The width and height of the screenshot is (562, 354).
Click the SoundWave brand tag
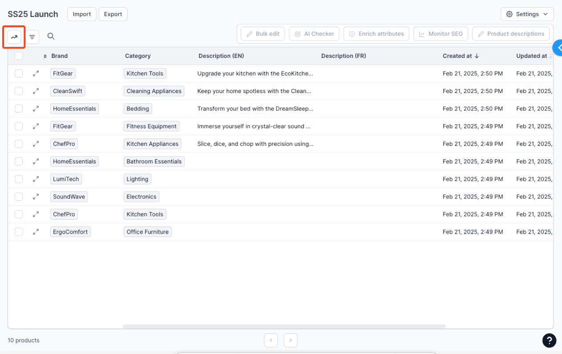click(69, 196)
